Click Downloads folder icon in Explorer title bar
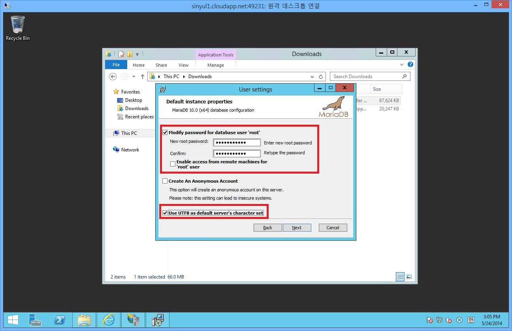This screenshot has height=331, width=512. pyautogui.click(x=108, y=54)
